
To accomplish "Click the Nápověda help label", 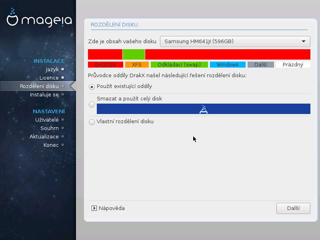I will (x=112, y=208).
